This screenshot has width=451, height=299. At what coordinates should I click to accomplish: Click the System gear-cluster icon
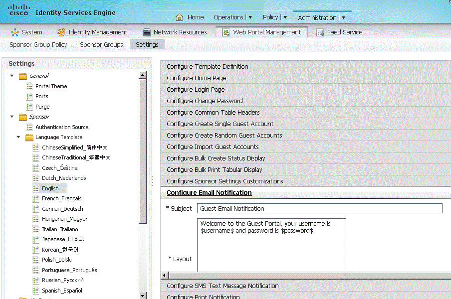click(14, 32)
